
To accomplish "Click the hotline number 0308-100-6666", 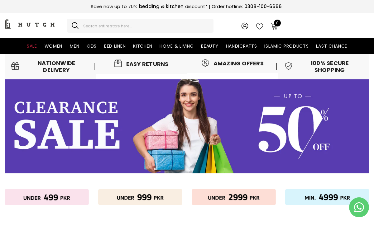I will pos(263,7).
